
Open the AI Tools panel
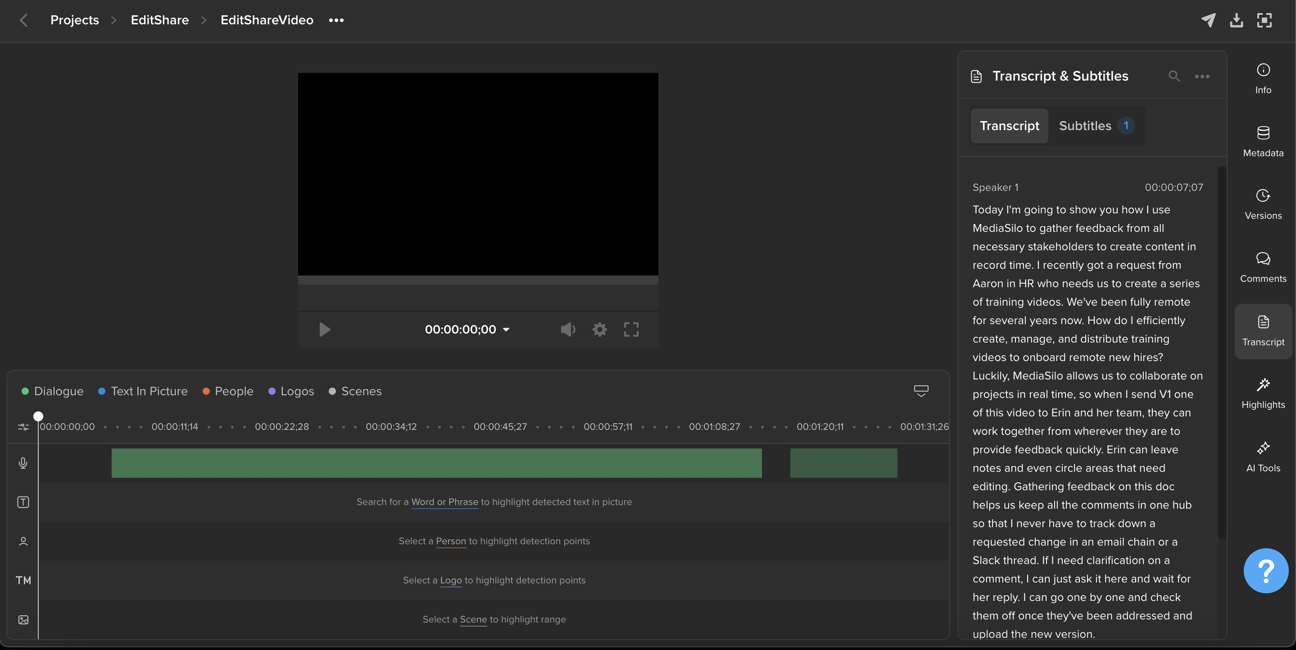click(x=1263, y=457)
